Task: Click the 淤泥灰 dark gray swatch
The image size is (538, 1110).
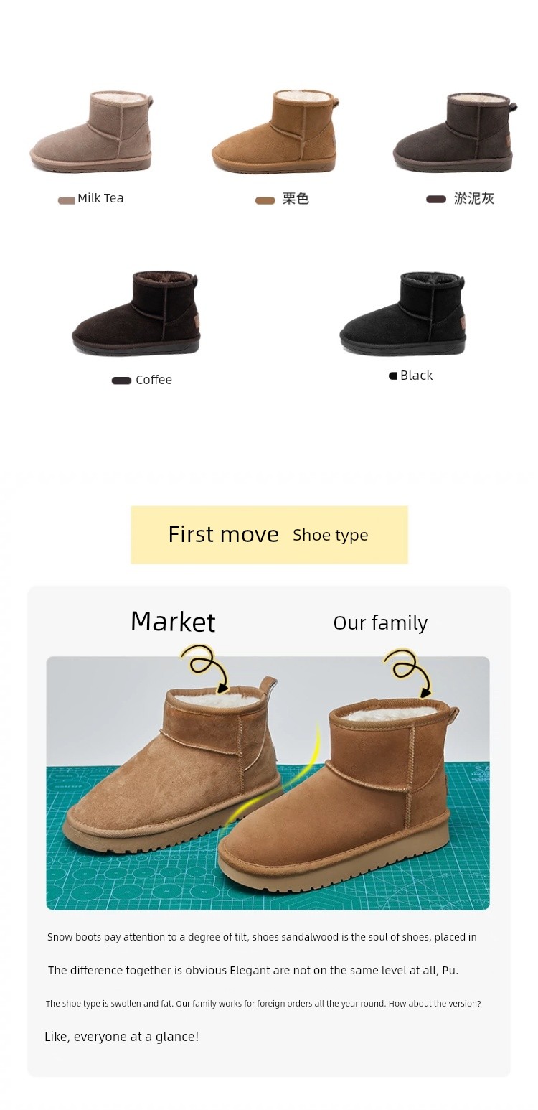Action: coord(436,200)
